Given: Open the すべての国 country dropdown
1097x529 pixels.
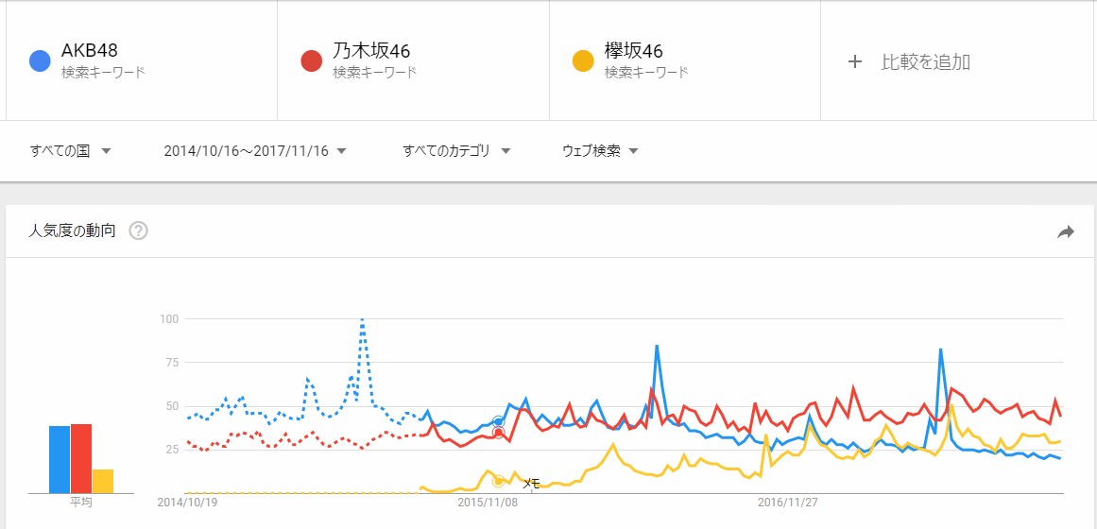Looking at the screenshot, I should [x=71, y=151].
